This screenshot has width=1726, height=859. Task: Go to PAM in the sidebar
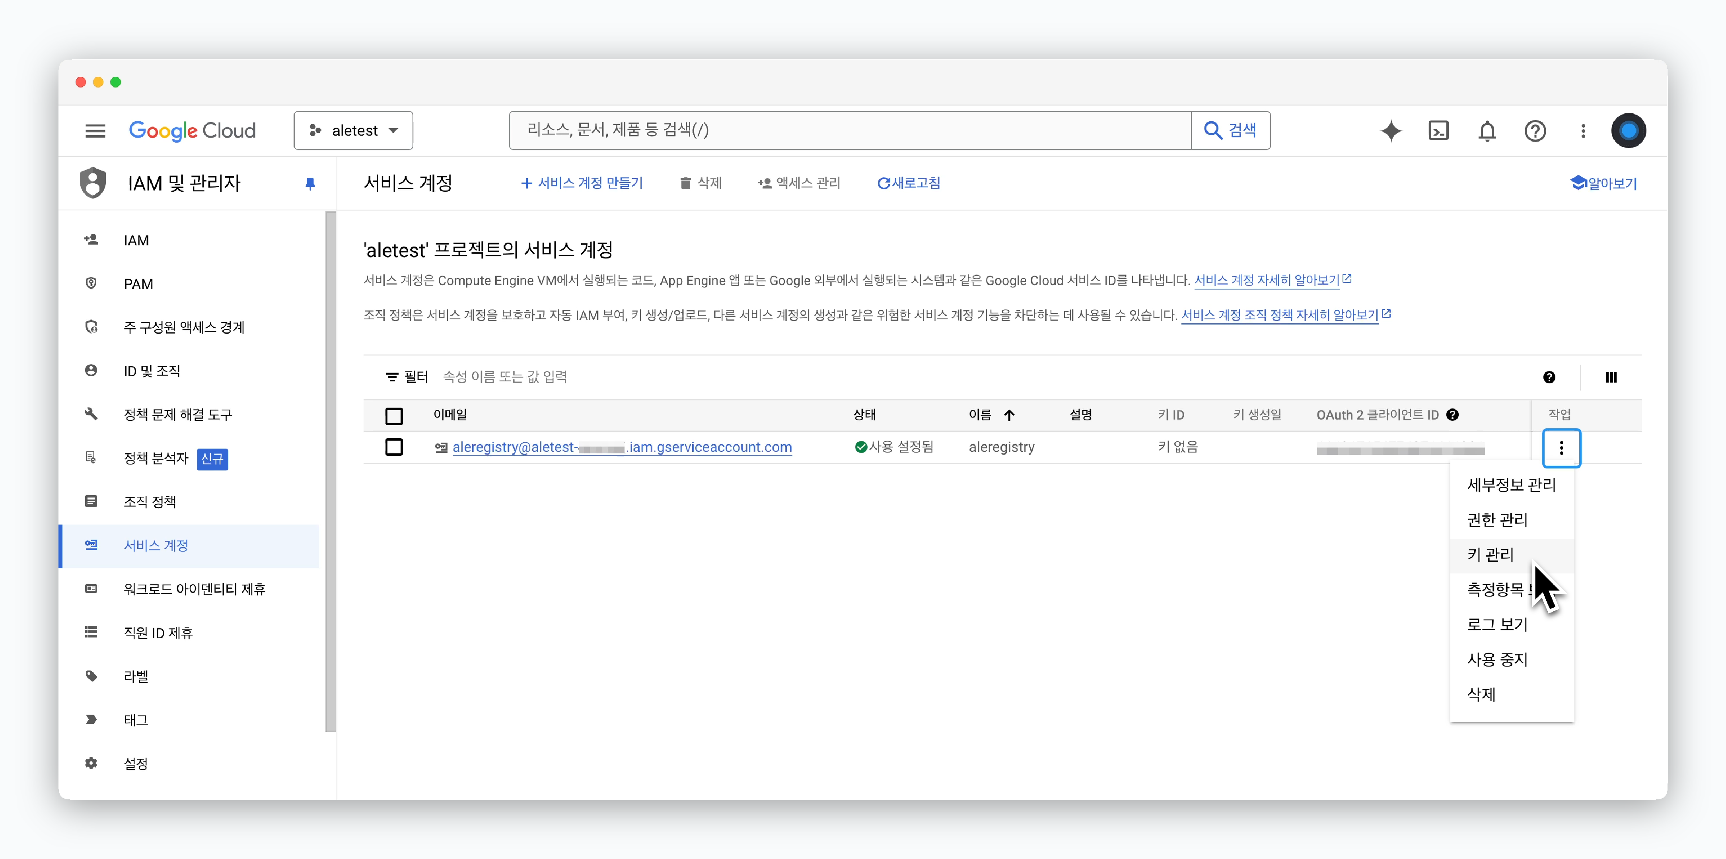pos(189,284)
